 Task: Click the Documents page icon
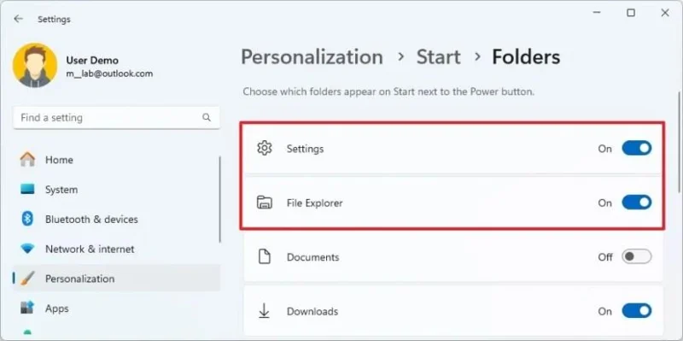pos(265,257)
